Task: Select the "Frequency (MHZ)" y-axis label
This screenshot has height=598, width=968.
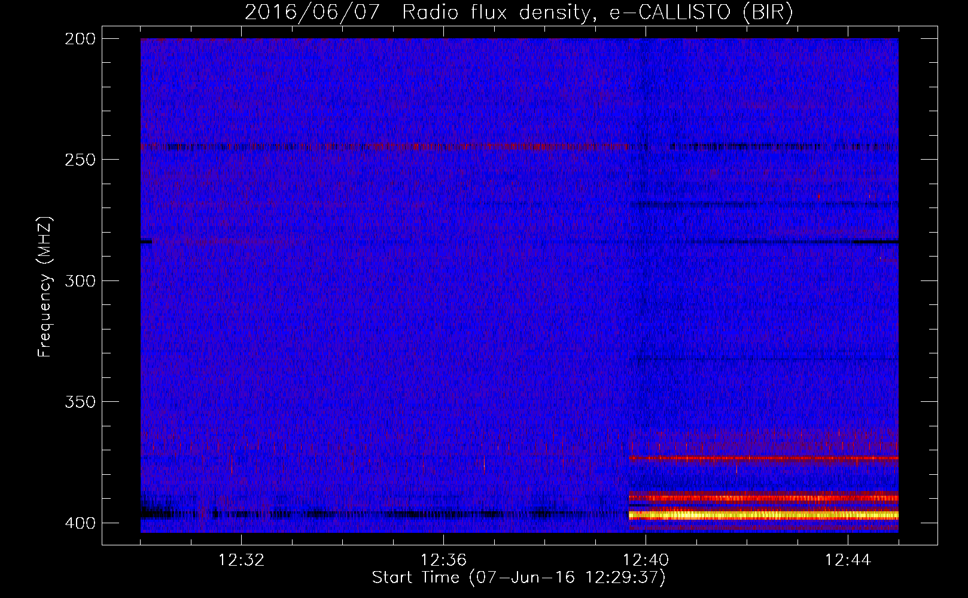Action: click(45, 286)
